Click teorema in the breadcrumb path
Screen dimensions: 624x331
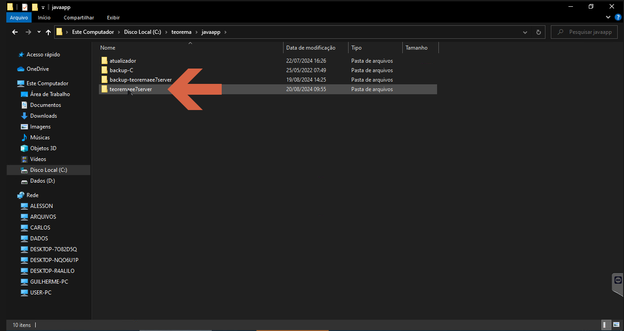click(x=182, y=32)
